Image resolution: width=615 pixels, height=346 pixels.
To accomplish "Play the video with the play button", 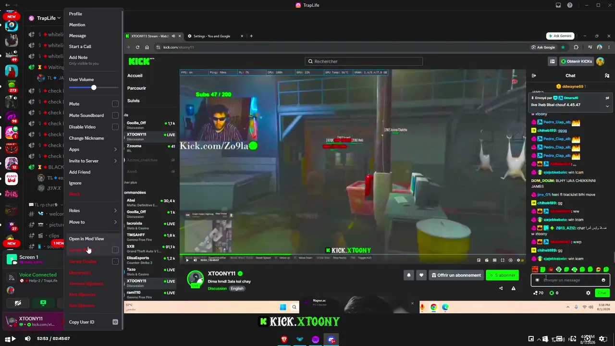I will pyautogui.click(x=13, y=339).
